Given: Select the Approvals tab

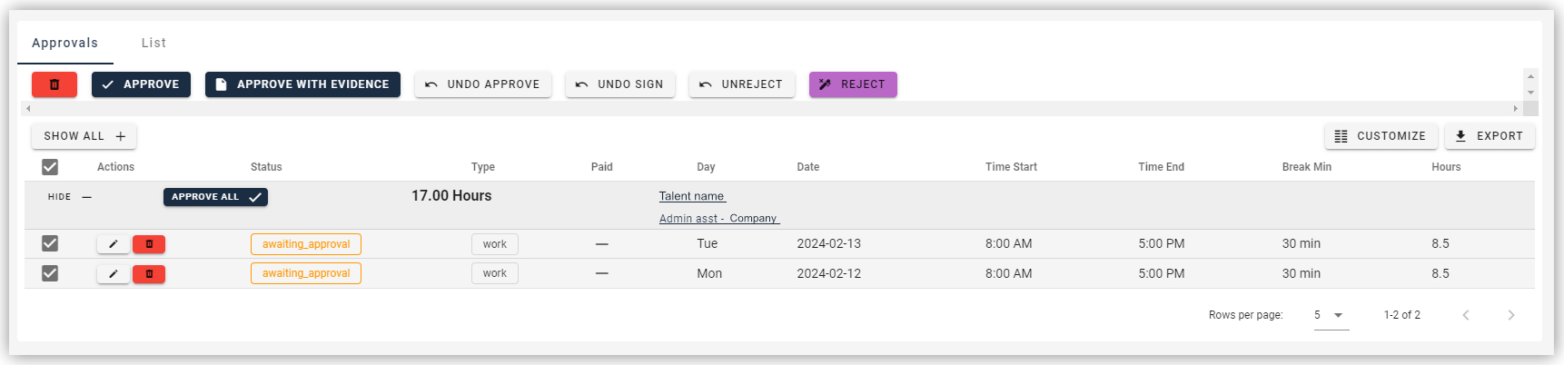Looking at the screenshot, I should (x=64, y=43).
